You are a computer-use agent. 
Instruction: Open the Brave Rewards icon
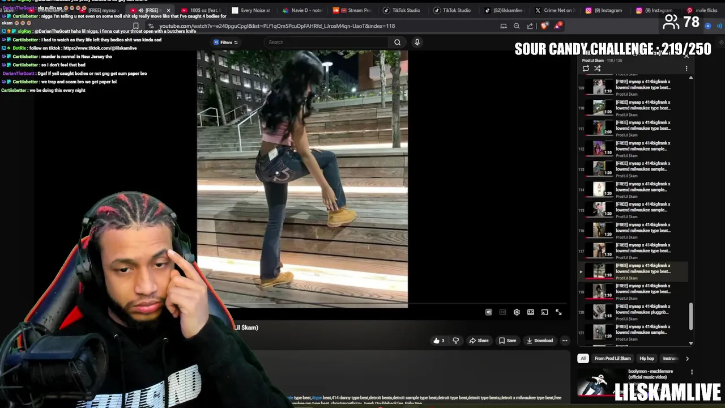(x=558, y=25)
